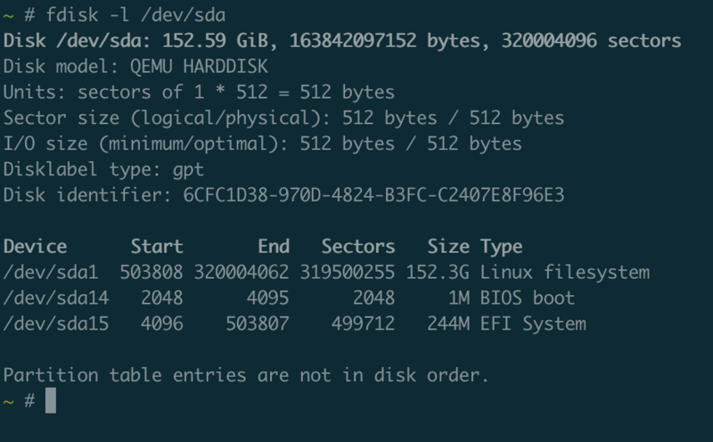The image size is (713, 442).
Task: Click the Sectors column header
Action: pyautogui.click(x=358, y=246)
